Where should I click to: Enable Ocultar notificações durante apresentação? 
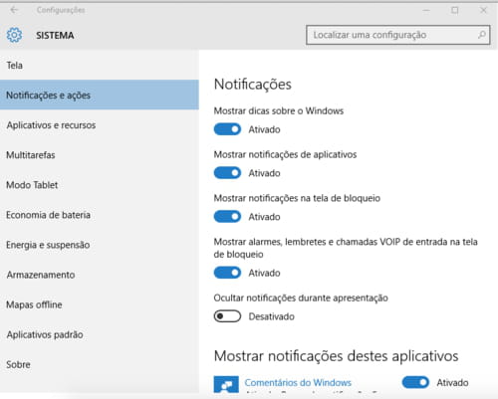coord(227,316)
